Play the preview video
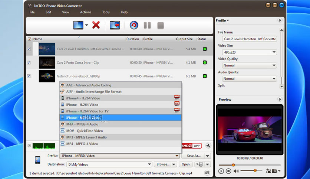The width and height of the screenshot is (310, 179). 221,171
